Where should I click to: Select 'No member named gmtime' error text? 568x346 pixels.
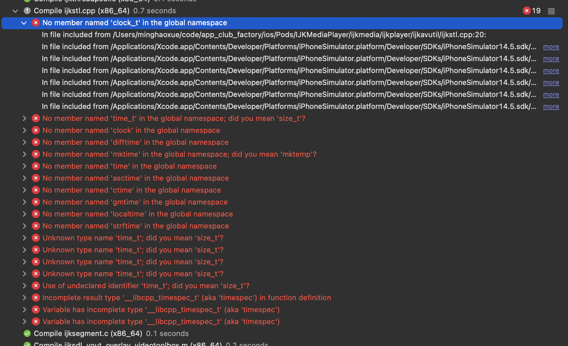click(x=135, y=202)
